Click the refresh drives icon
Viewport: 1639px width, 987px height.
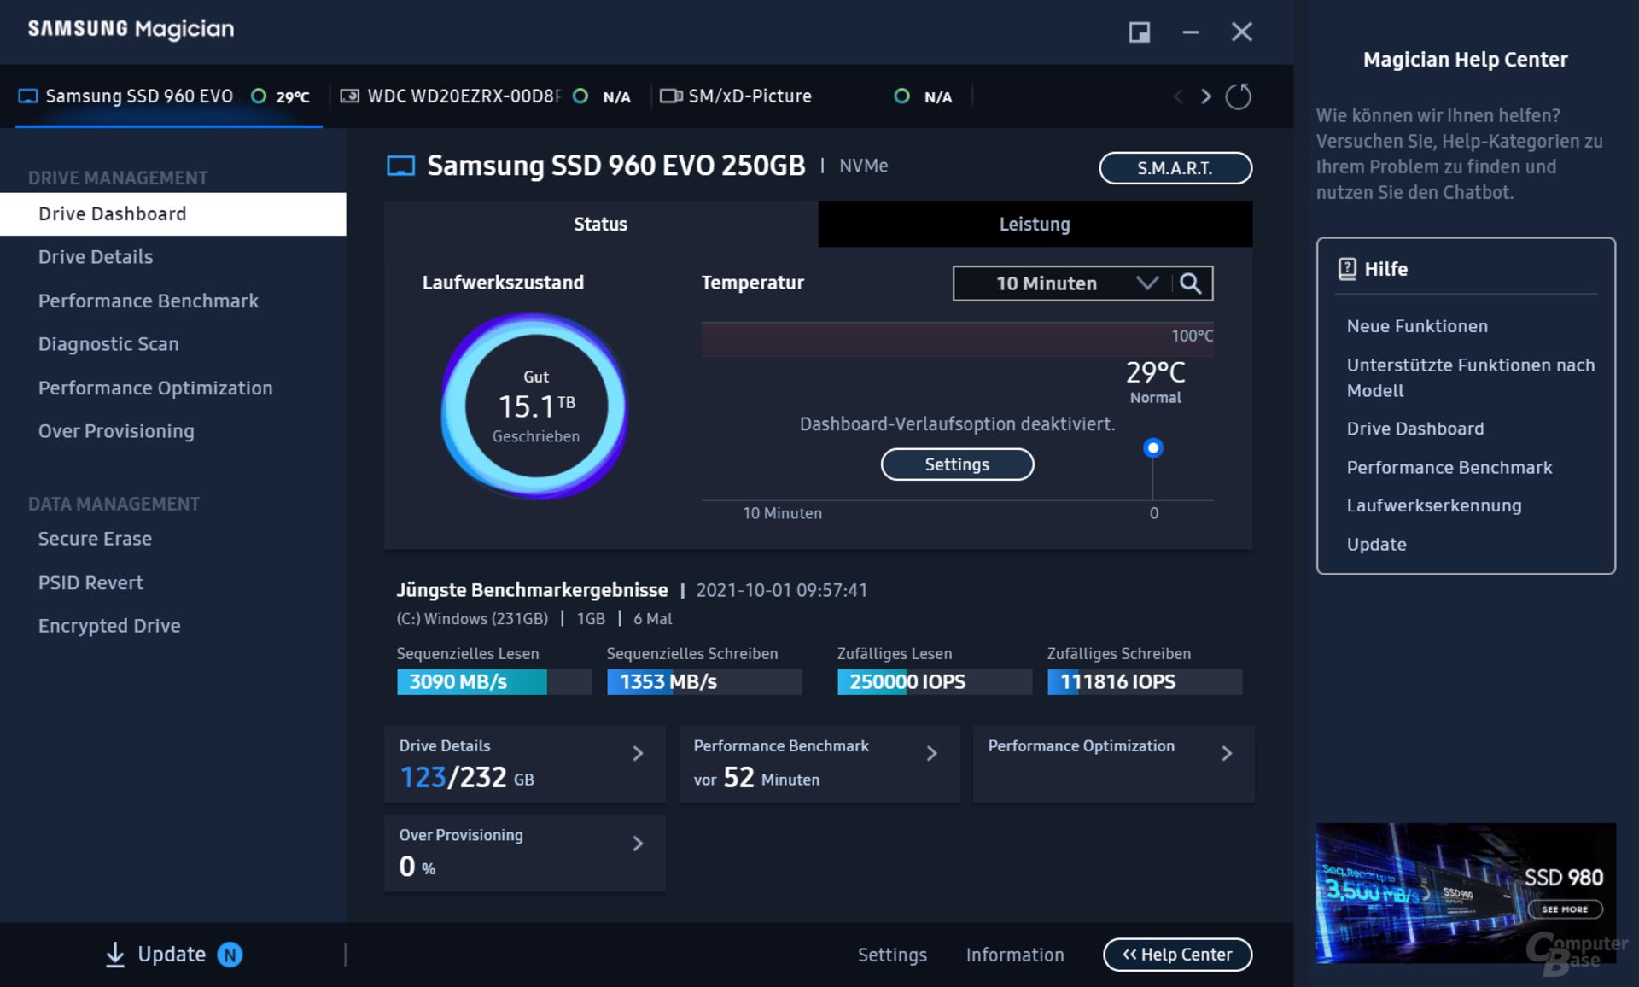pyautogui.click(x=1238, y=96)
